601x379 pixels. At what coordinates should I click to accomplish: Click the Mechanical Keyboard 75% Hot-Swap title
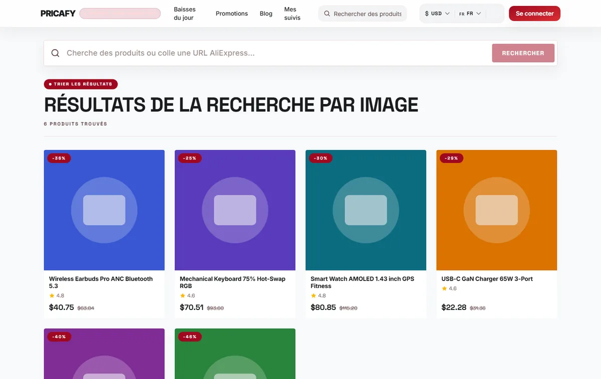click(233, 282)
